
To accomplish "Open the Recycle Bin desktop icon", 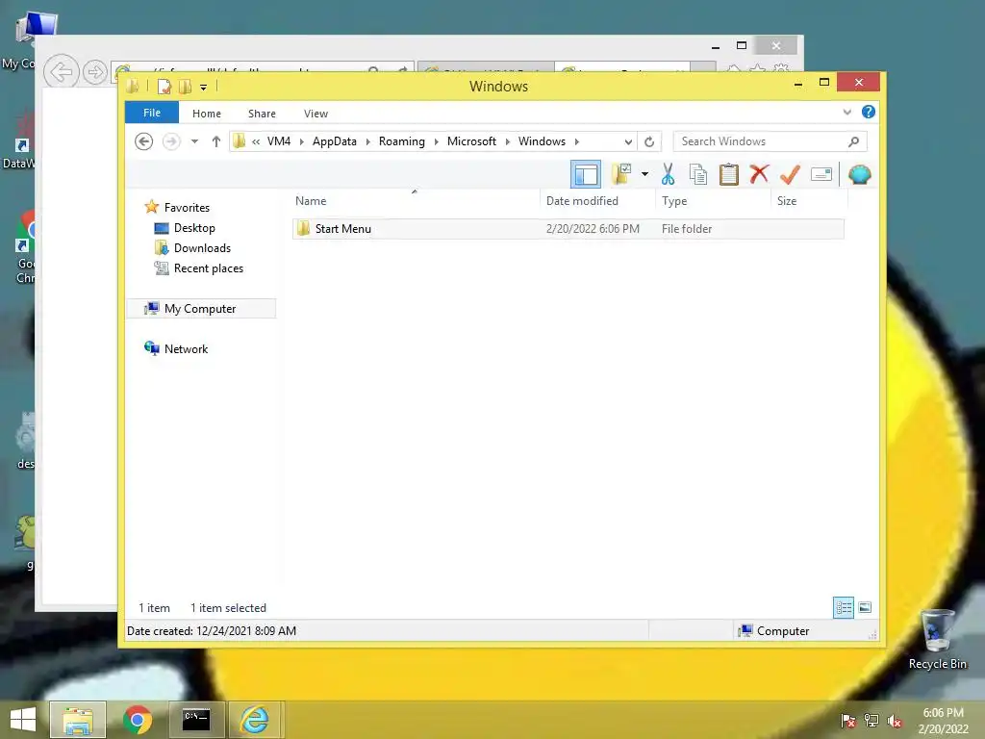I will coord(937,640).
